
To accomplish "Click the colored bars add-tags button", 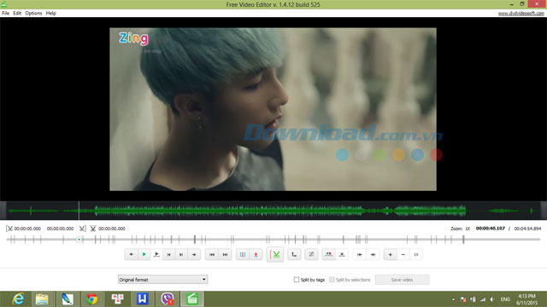I will pyautogui.click(x=243, y=254).
